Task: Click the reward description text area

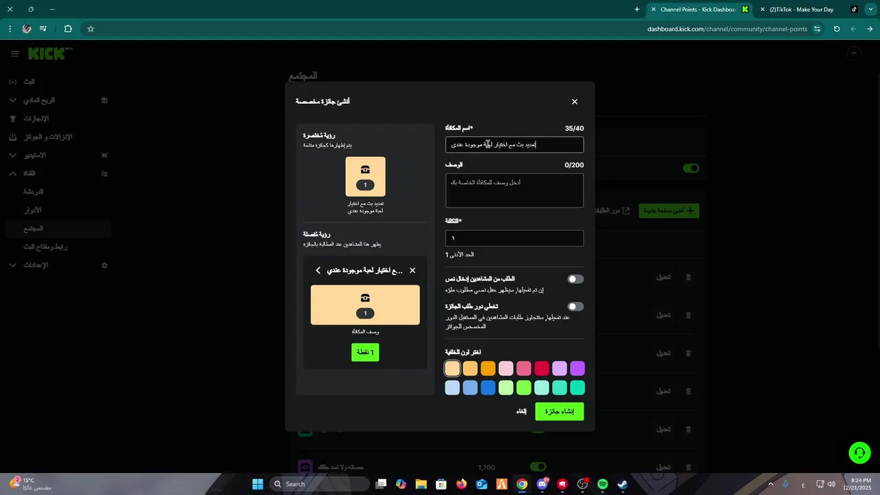Action: [514, 190]
